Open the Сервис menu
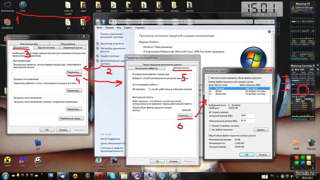This screenshot has width=320, height=180. [x=128, y=28]
